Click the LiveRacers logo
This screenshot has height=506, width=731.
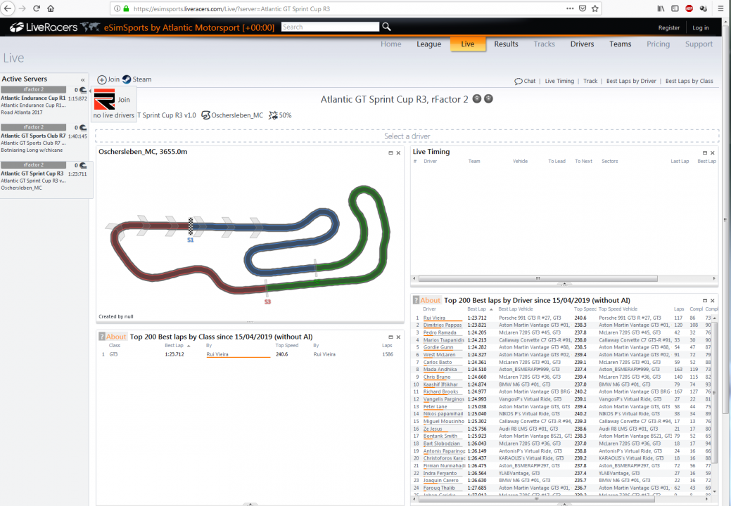pos(44,27)
